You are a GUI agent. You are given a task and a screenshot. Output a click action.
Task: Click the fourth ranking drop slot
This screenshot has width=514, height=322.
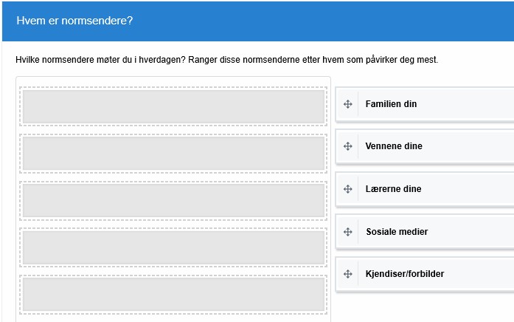[173, 247]
